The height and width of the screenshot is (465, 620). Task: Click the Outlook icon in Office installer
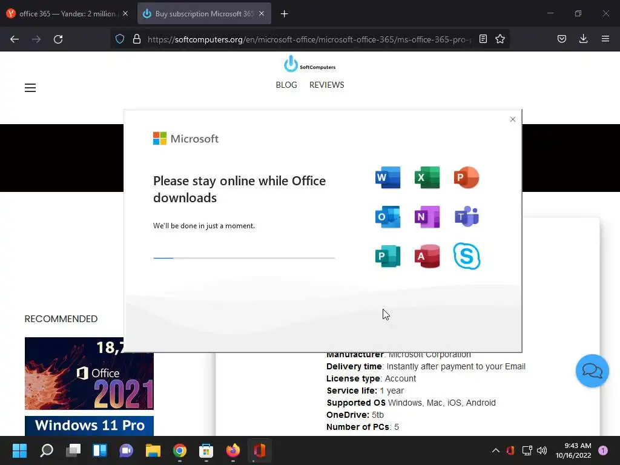(x=387, y=217)
